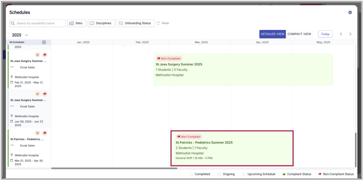Image resolution: width=364 pixels, height=181 pixels.
Task: Open the Disciplines filter dropdown
Action: coord(101,23)
